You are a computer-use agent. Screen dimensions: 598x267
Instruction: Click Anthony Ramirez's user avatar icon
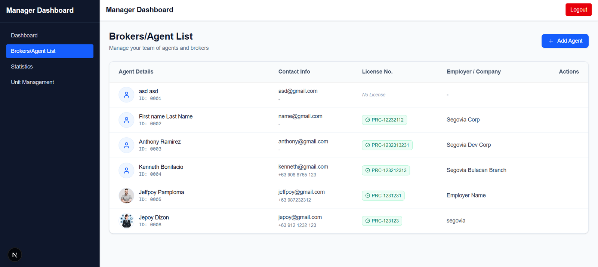pyautogui.click(x=126, y=145)
